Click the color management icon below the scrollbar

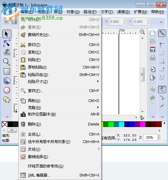tap(142, 118)
